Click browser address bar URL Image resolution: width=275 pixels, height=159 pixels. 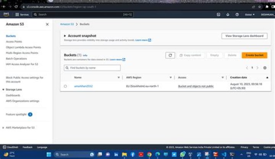(x=61, y=7)
